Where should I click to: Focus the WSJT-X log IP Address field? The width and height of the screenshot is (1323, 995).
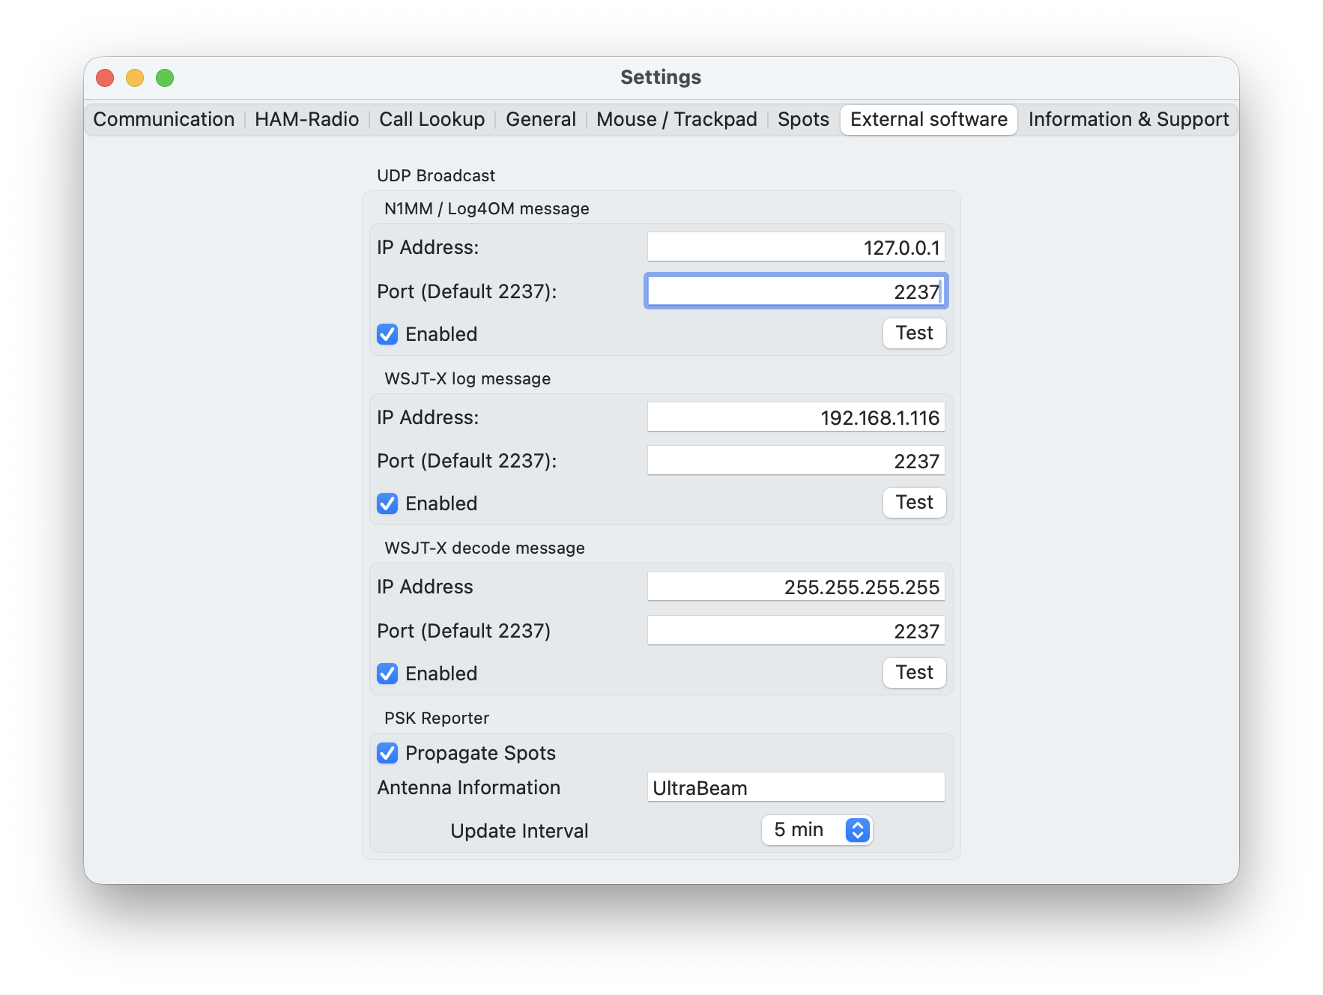point(796,417)
